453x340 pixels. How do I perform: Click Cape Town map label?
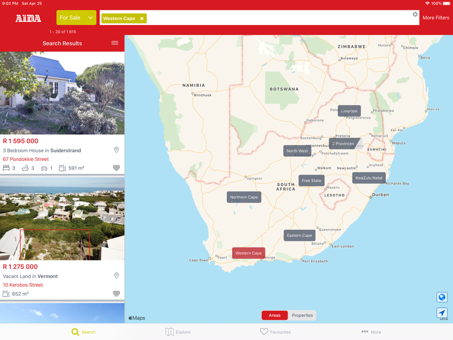point(199,260)
